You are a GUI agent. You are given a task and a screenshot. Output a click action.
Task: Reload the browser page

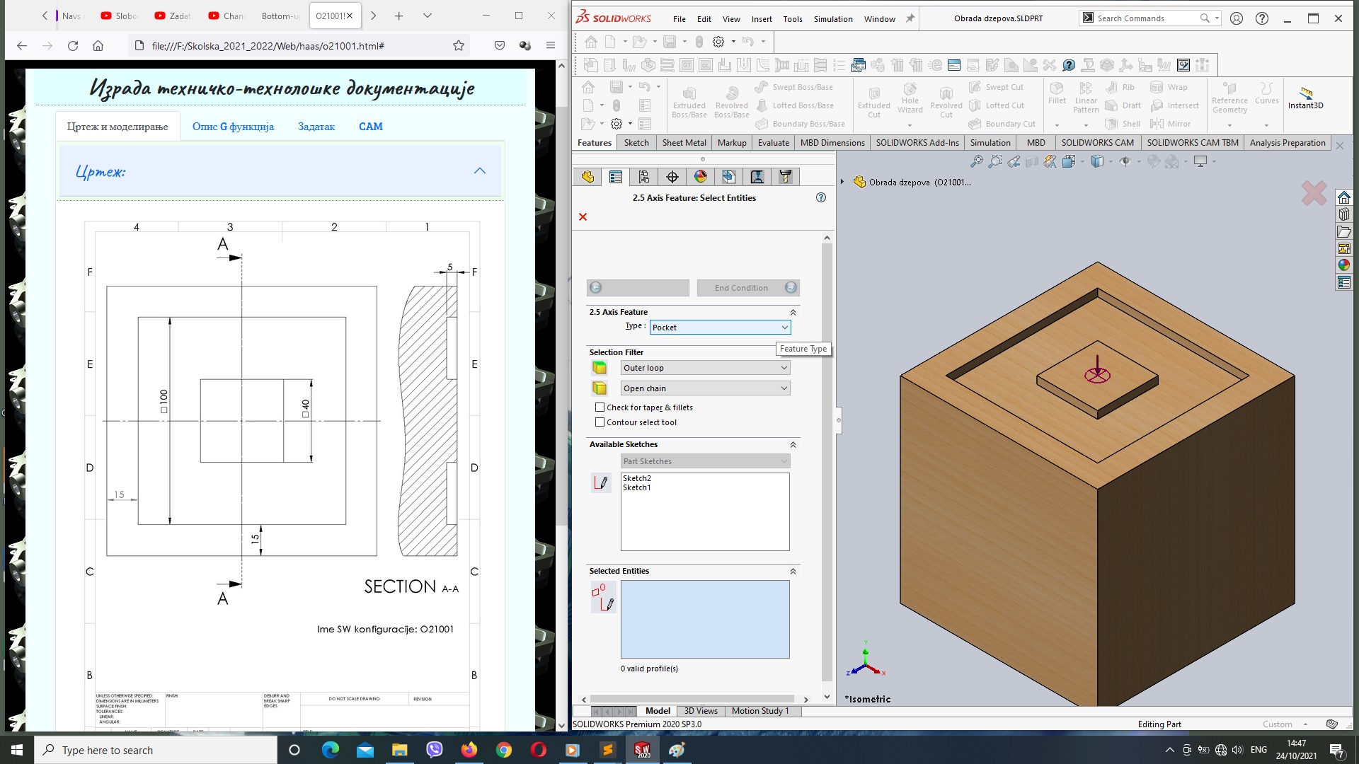click(x=73, y=46)
